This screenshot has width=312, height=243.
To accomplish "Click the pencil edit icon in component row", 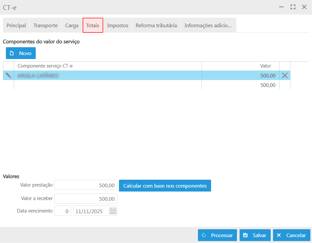I will pos(9,75).
